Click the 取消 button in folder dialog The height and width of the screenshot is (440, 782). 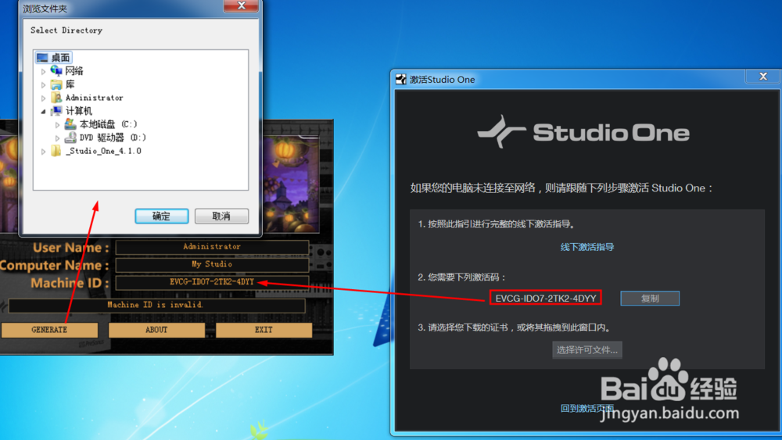(221, 216)
